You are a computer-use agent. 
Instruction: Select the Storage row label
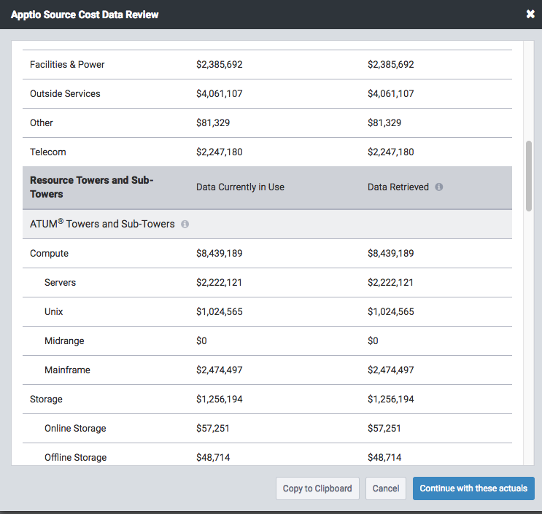pos(46,400)
